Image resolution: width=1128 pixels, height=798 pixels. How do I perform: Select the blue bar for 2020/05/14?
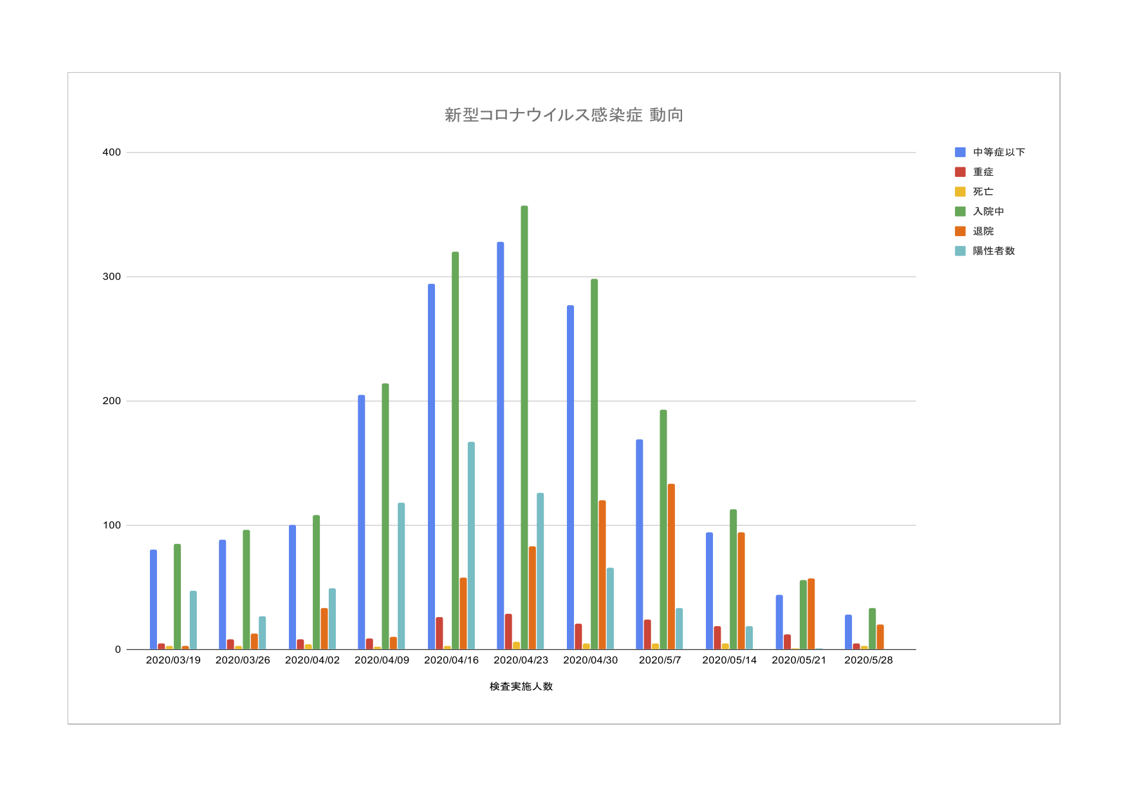point(709,591)
